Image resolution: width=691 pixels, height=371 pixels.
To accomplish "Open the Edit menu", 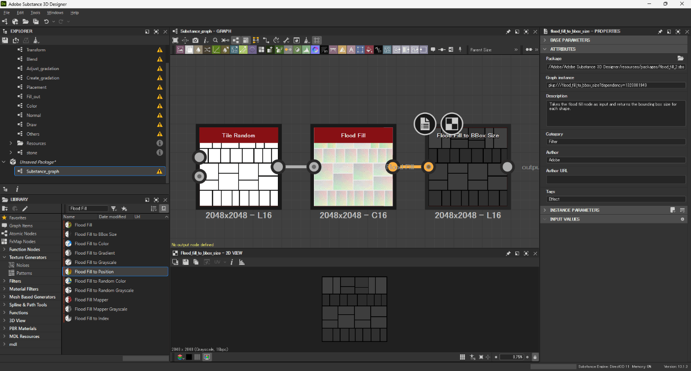I will [20, 12].
